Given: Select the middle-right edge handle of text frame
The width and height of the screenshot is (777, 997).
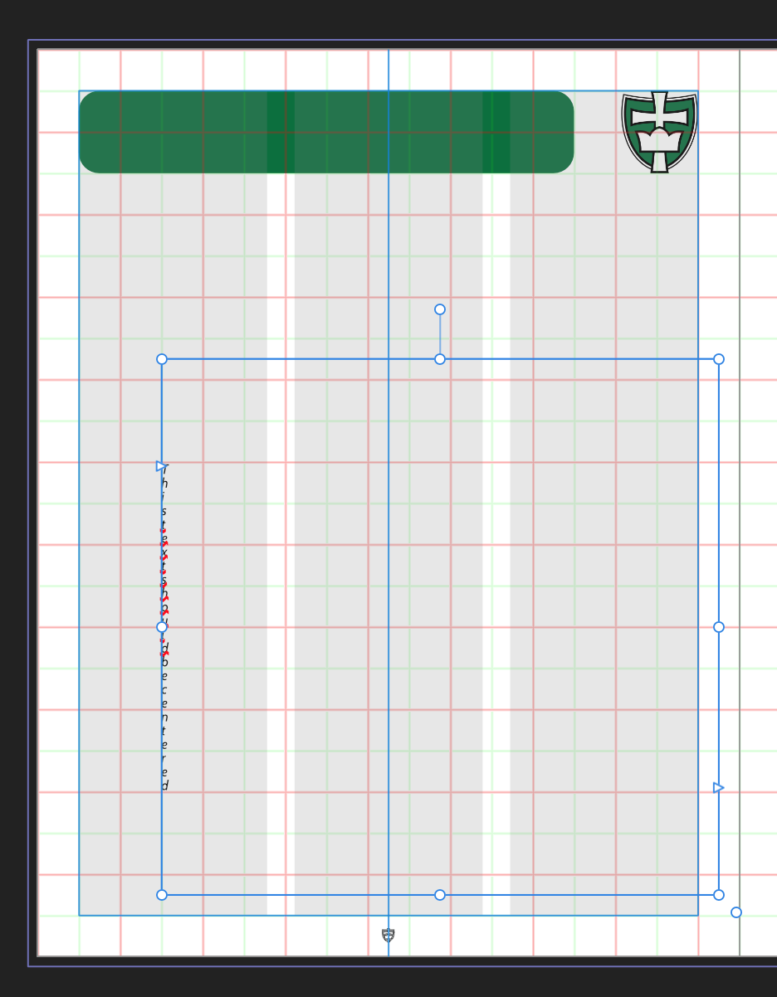Looking at the screenshot, I should click(719, 627).
